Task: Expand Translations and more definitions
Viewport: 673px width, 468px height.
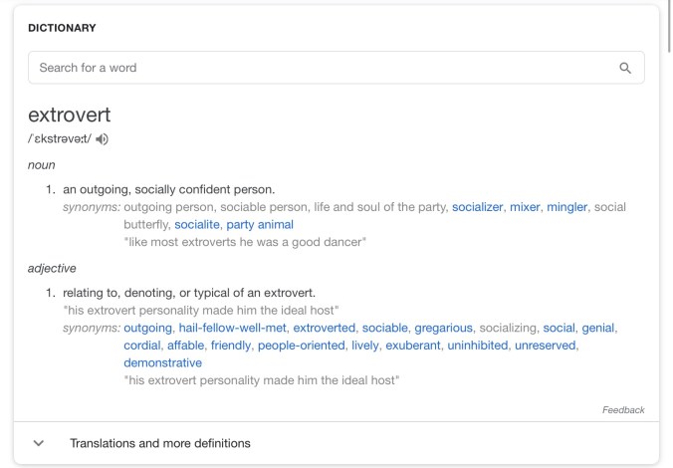Action: (159, 442)
